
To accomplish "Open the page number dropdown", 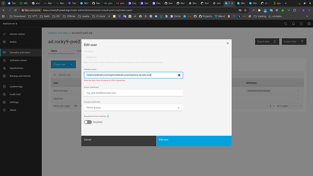I will tap(272, 106).
